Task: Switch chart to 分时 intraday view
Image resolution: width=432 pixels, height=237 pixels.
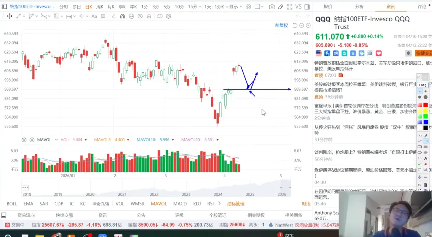Action: (64, 7)
